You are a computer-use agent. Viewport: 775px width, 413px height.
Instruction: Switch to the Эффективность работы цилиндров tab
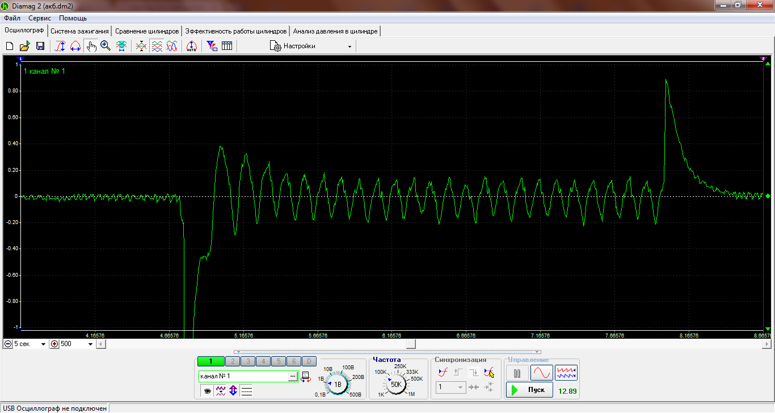(235, 31)
